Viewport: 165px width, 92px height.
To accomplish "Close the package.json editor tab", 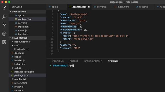I will pyautogui.click(x=89, y=7).
